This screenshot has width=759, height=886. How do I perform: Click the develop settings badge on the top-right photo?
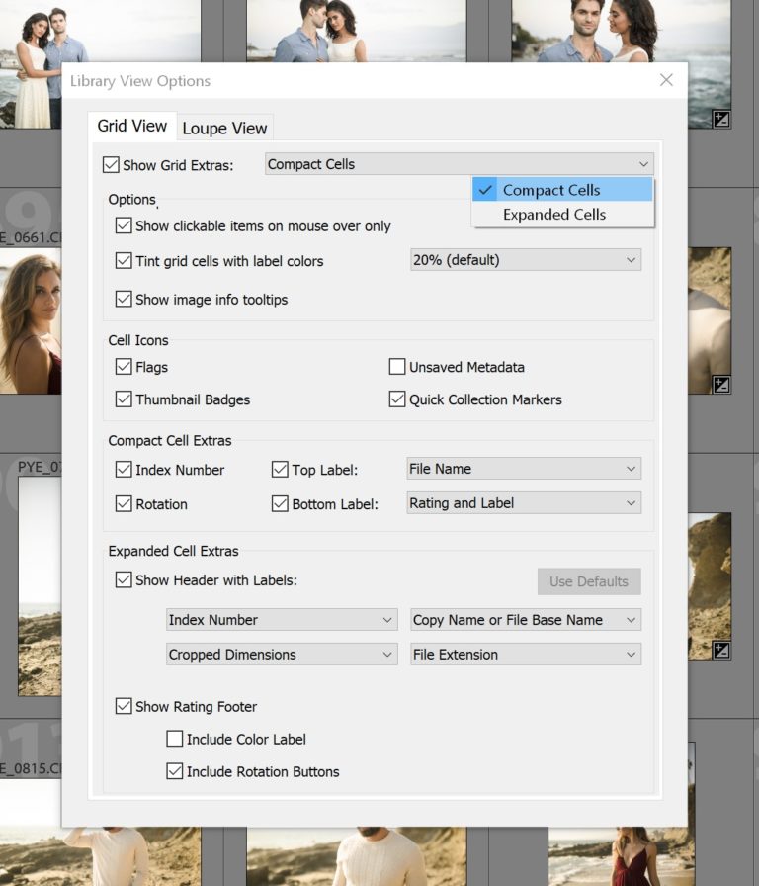click(721, 118)
